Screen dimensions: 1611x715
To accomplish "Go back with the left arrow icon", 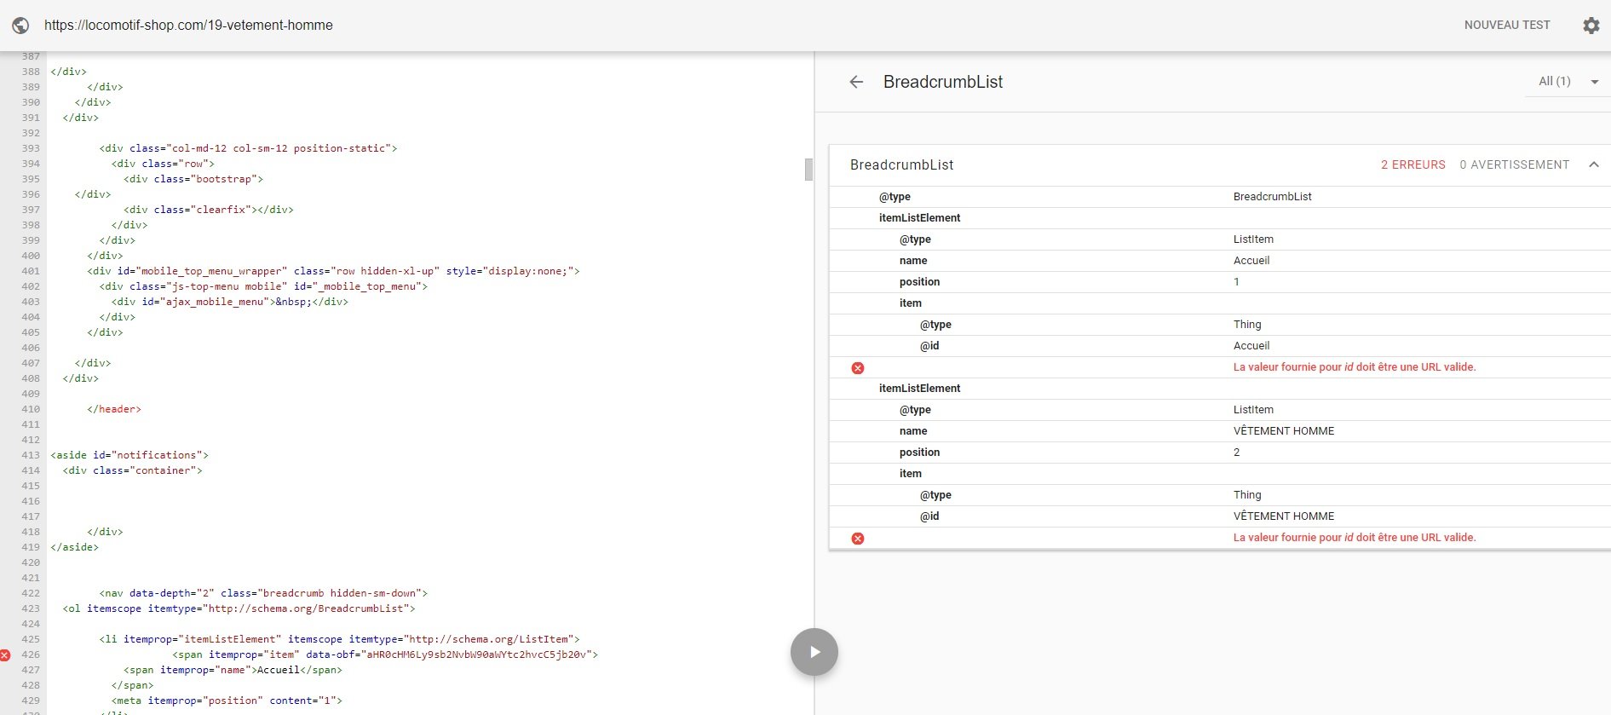I will coord(856,82).
